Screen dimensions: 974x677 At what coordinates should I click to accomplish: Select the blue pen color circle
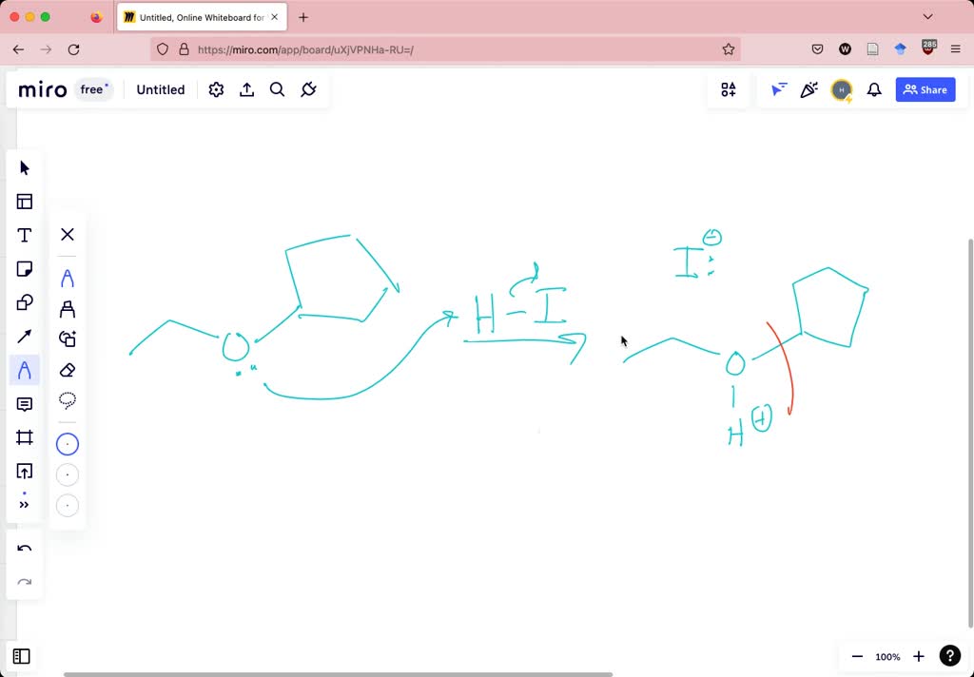click(x=67, y=443)
